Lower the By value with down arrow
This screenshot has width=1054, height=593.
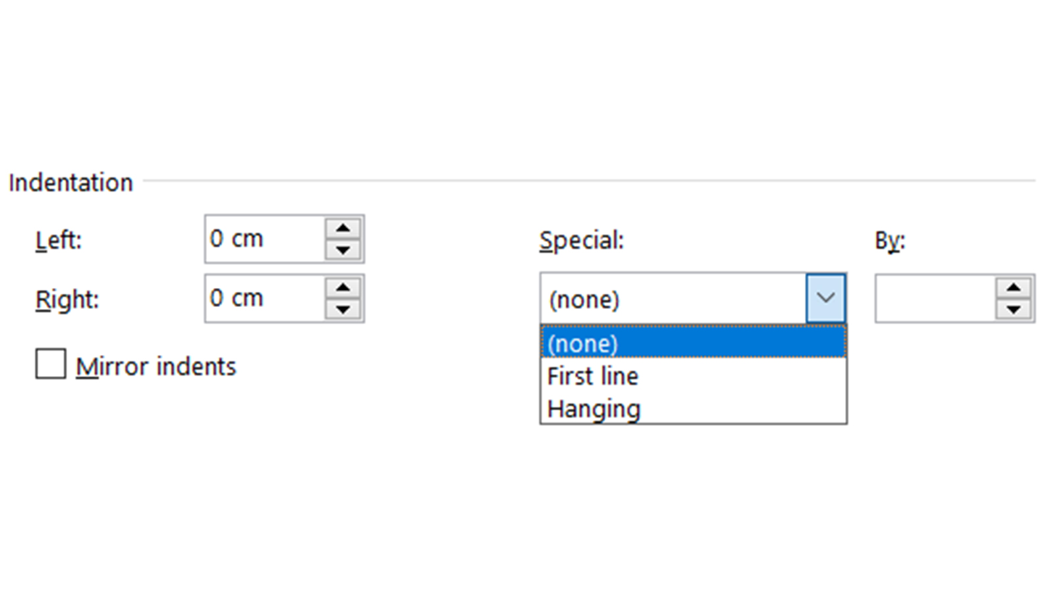(1013, 309)
